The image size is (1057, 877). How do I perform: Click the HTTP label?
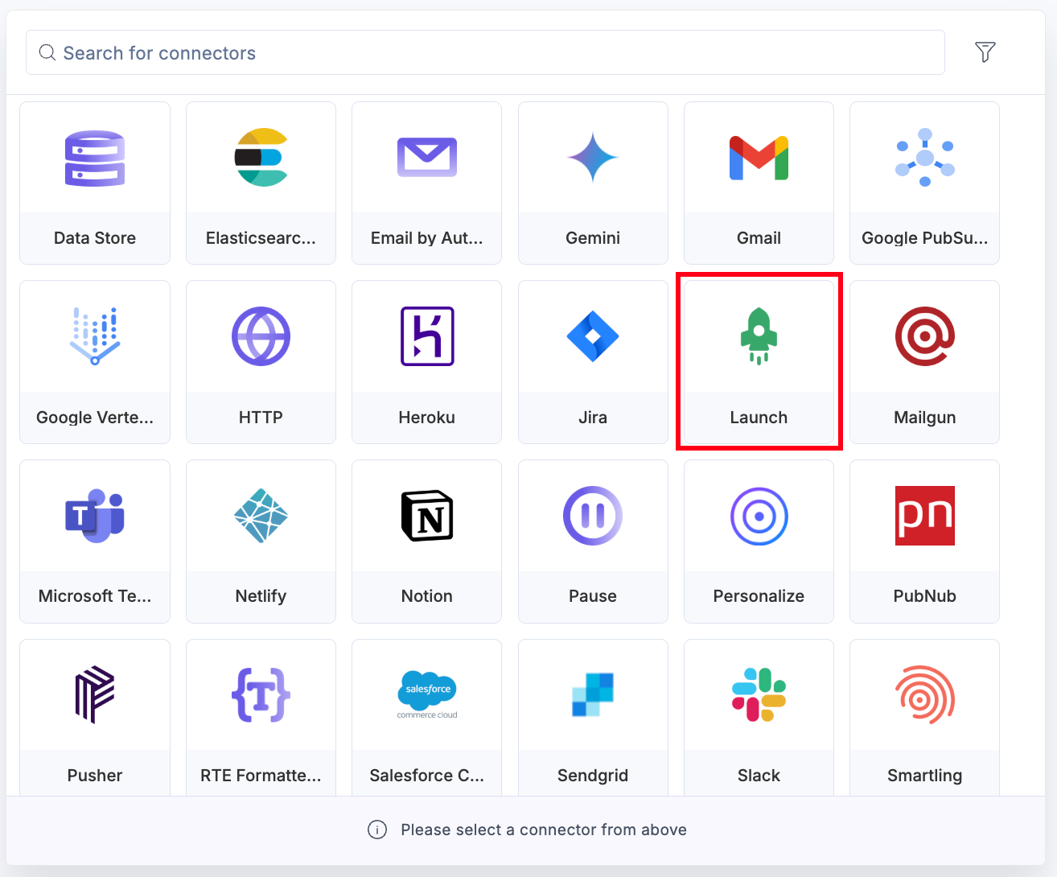pos(261,418)
